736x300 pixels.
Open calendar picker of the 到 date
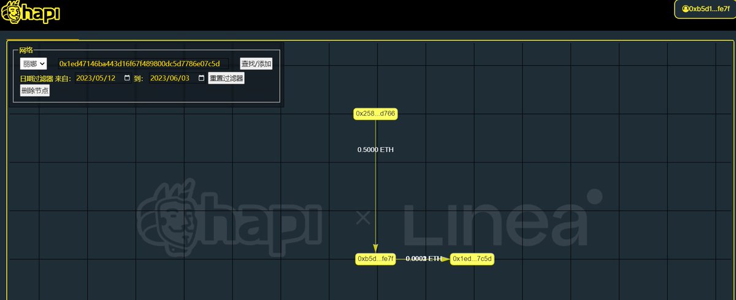pos(201,79)
